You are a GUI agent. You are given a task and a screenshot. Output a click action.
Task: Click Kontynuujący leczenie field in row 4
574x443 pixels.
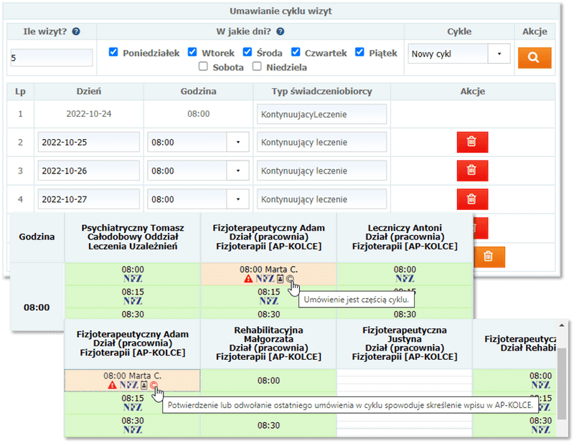click(321, 199)
